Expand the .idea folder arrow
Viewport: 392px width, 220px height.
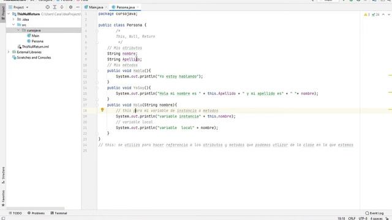pos(13,19)
